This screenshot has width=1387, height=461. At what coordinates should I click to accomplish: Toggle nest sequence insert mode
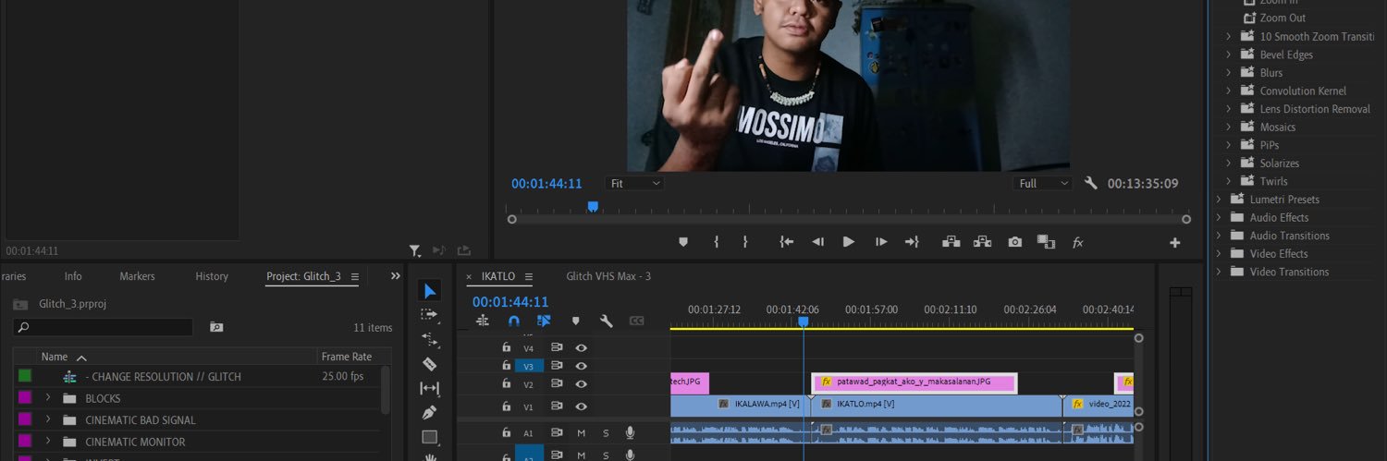pyautogui.click(x=483, y=321)
